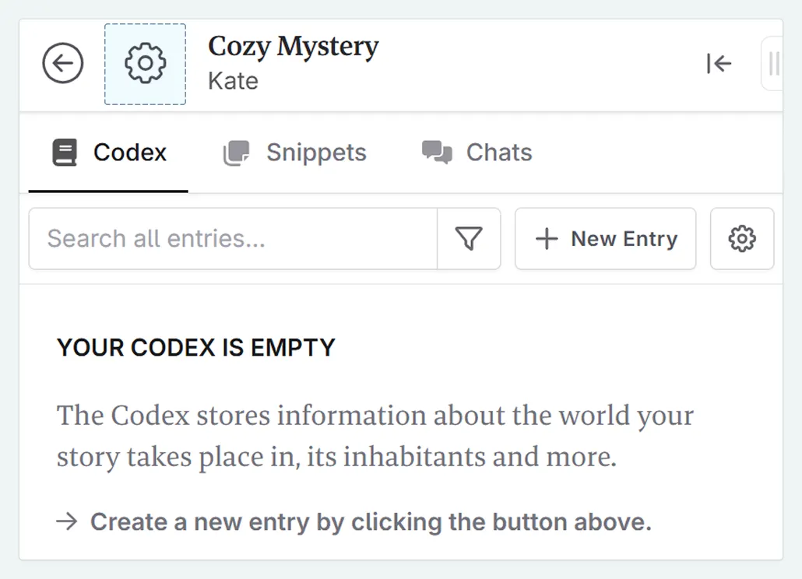802x579 pixels.
Task: Focus the Search all entries field
Action: 233,239
